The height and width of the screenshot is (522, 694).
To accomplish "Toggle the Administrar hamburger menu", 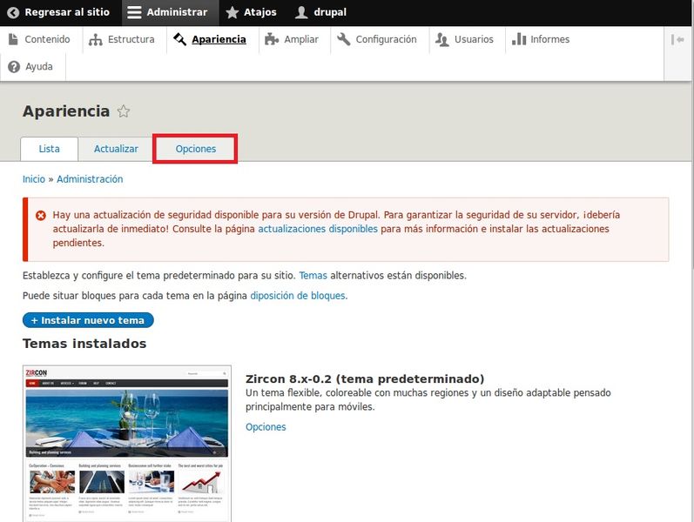I will point(170,12).
